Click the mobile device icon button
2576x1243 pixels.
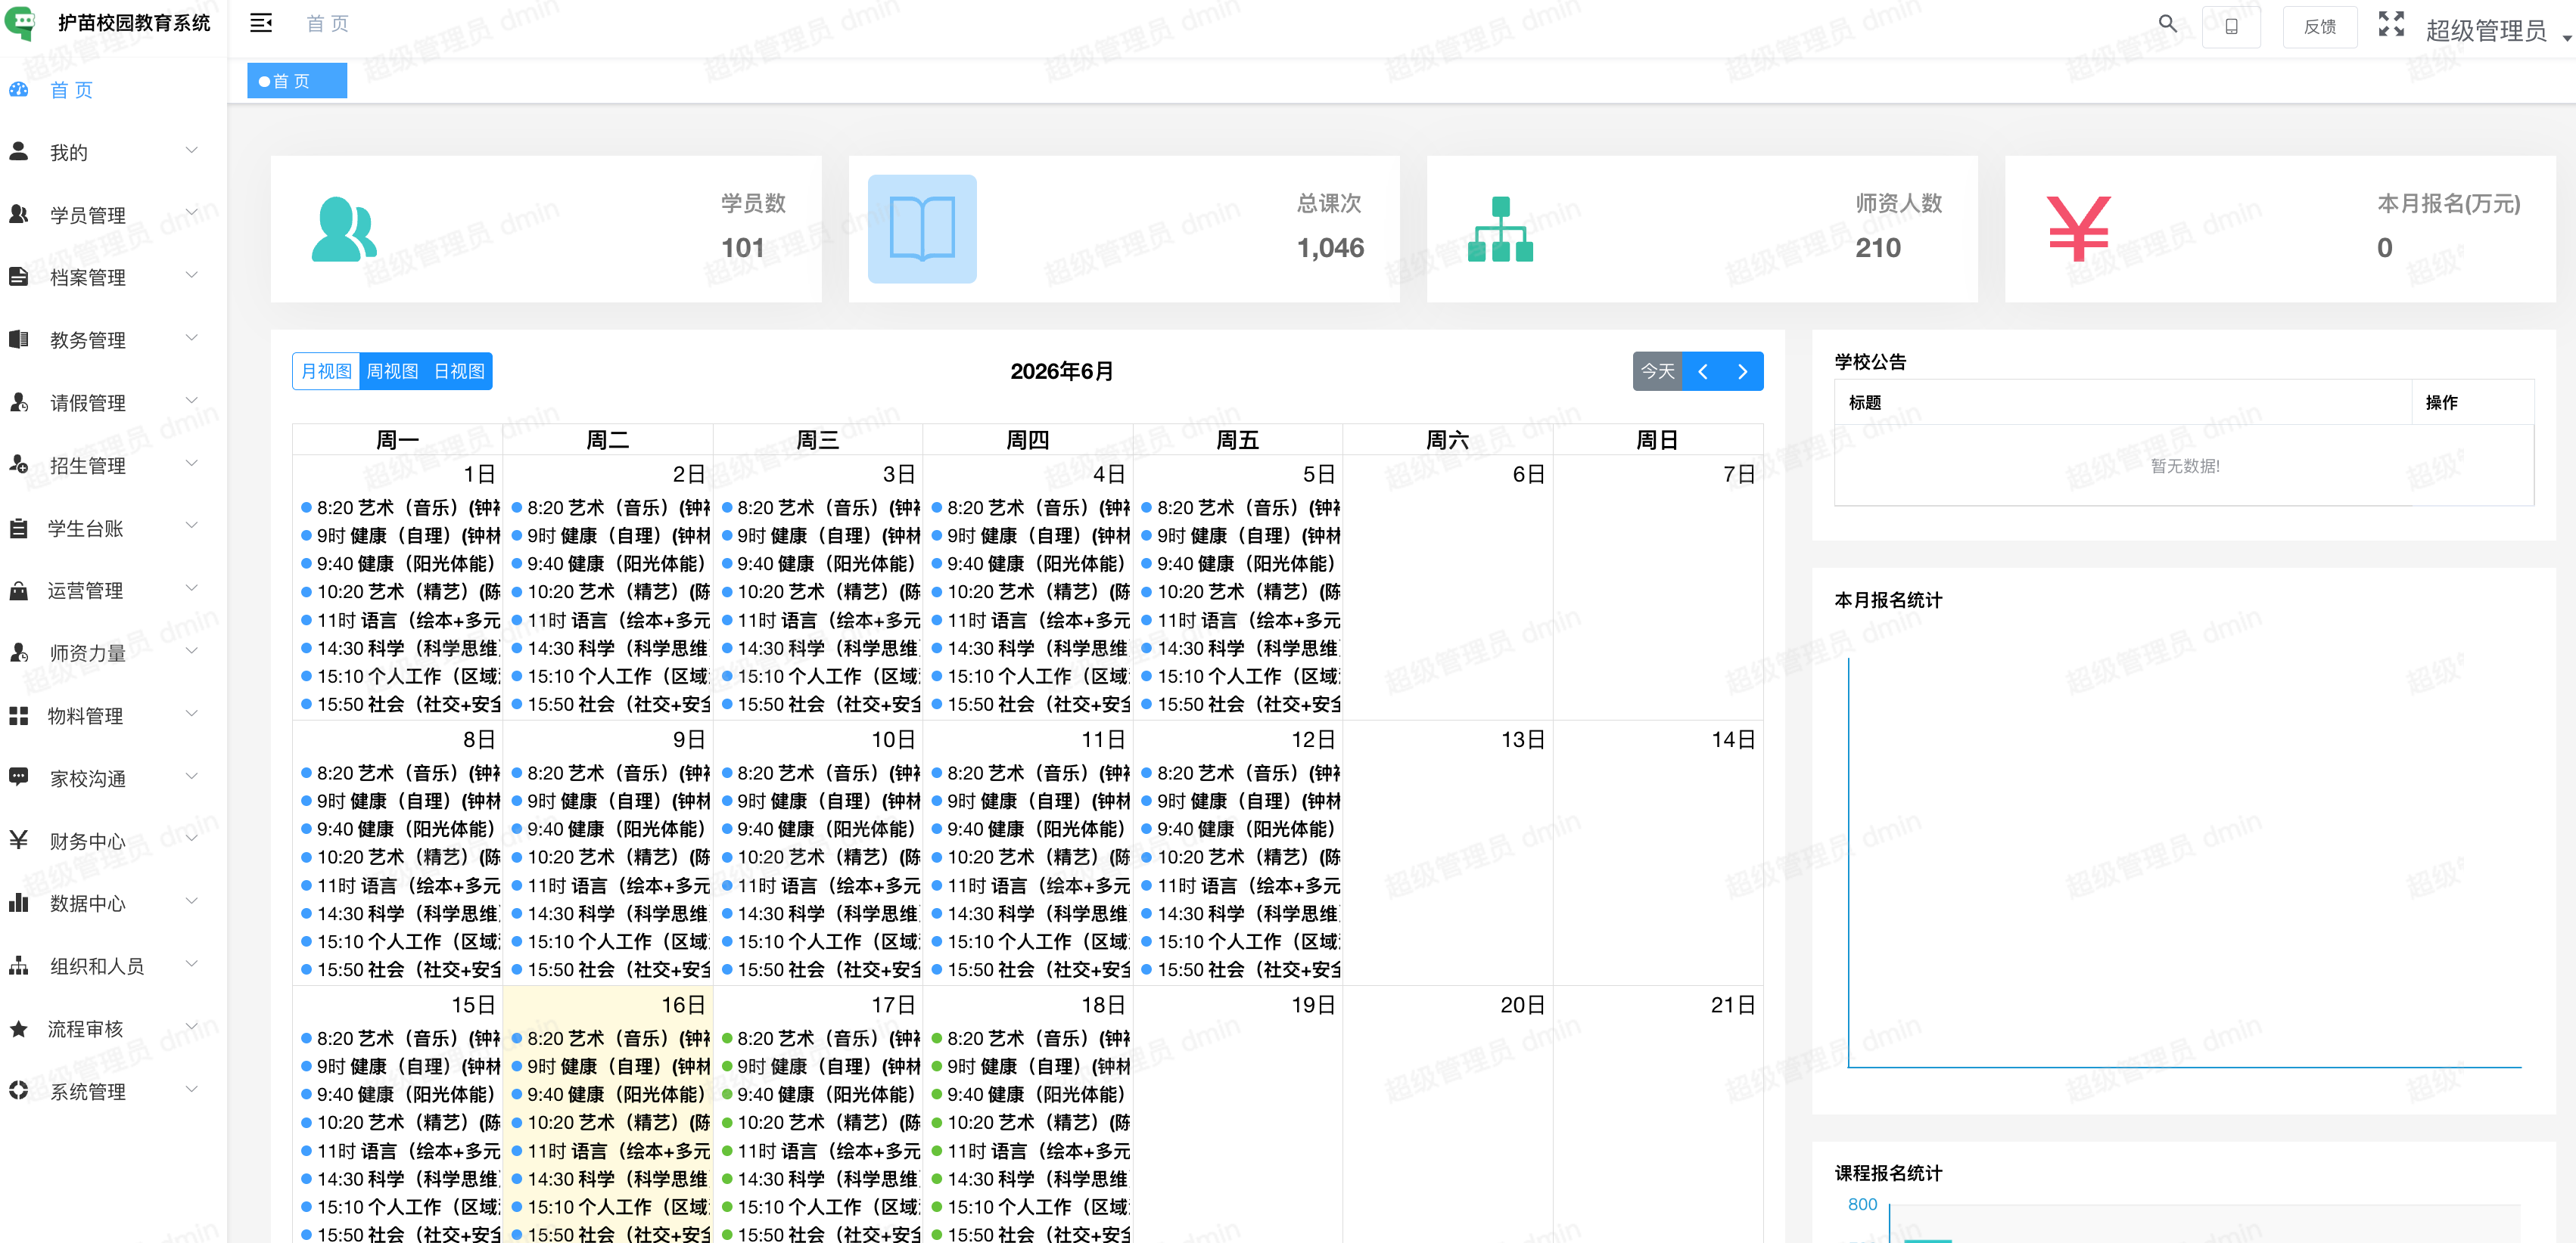point(2231,27)
